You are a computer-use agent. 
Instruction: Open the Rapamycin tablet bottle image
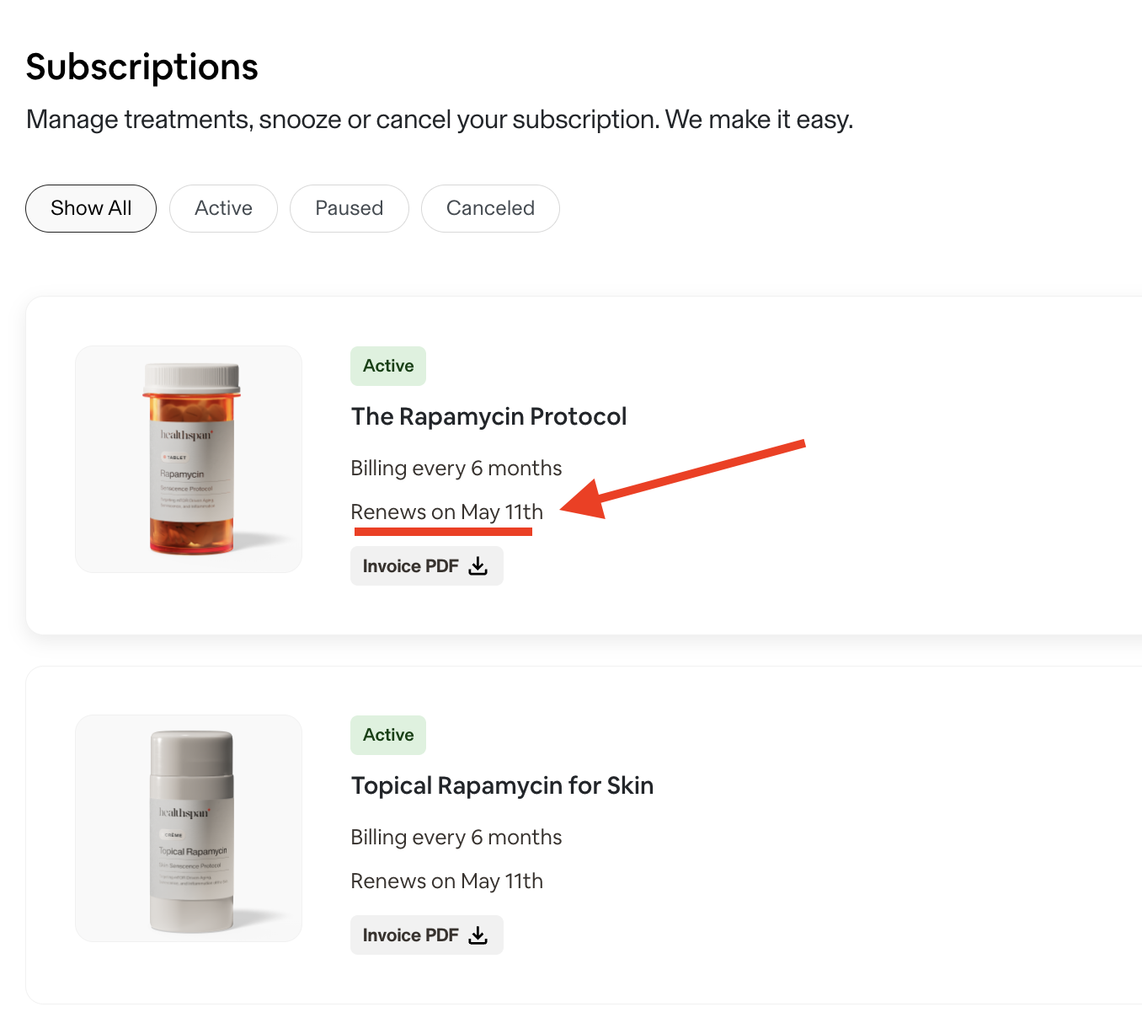tap(189, 459)
